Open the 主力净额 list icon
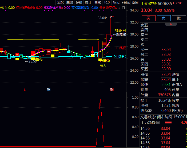The height and width of the screenshot is (148, 187). click(x=158, y=123)
